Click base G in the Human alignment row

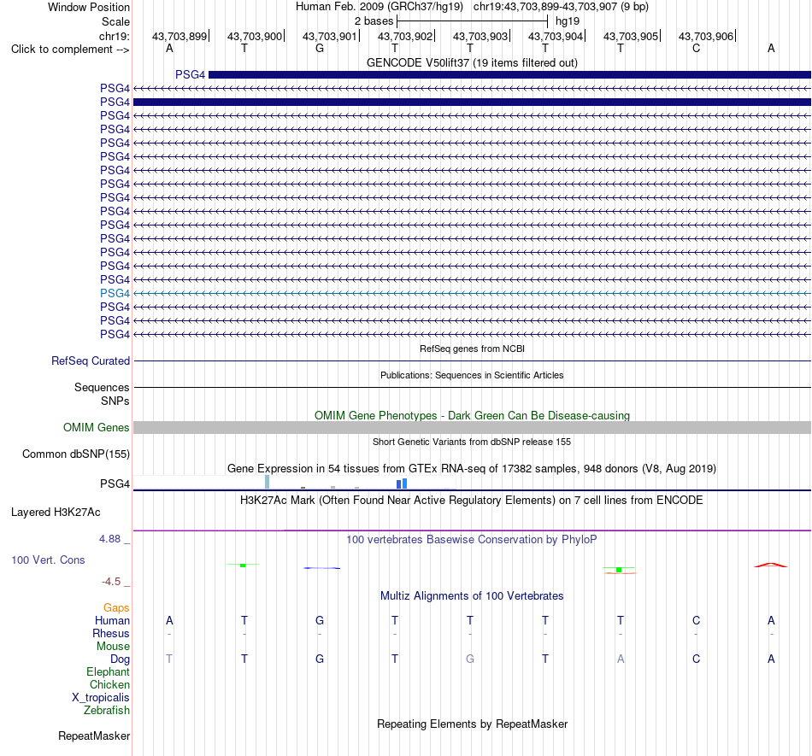(320, 620)
